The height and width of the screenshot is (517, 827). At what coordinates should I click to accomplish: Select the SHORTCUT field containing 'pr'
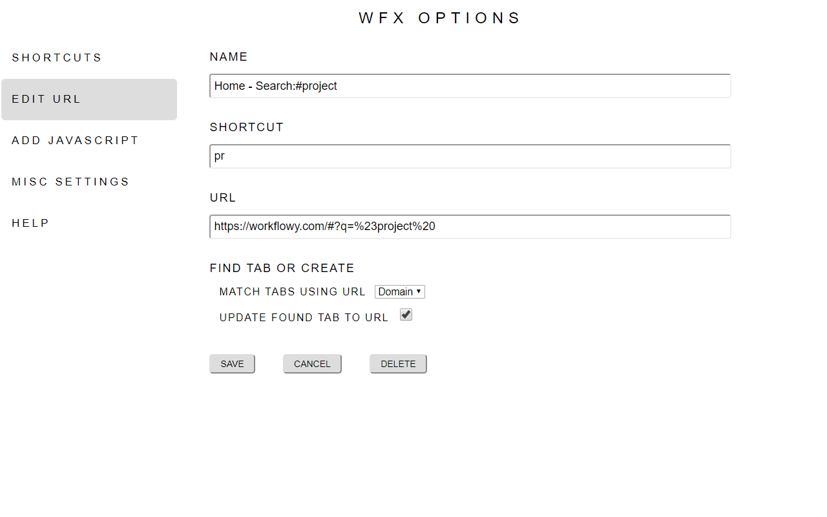470,156
